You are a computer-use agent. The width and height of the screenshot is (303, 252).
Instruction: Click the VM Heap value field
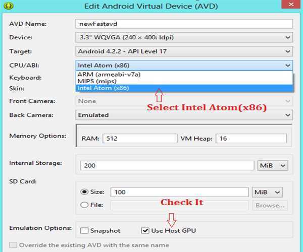pos(250,139)
